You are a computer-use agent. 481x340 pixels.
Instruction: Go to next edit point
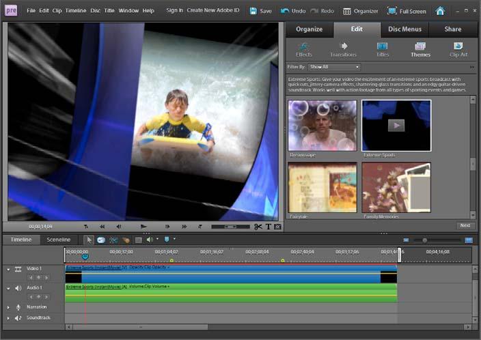200,227
